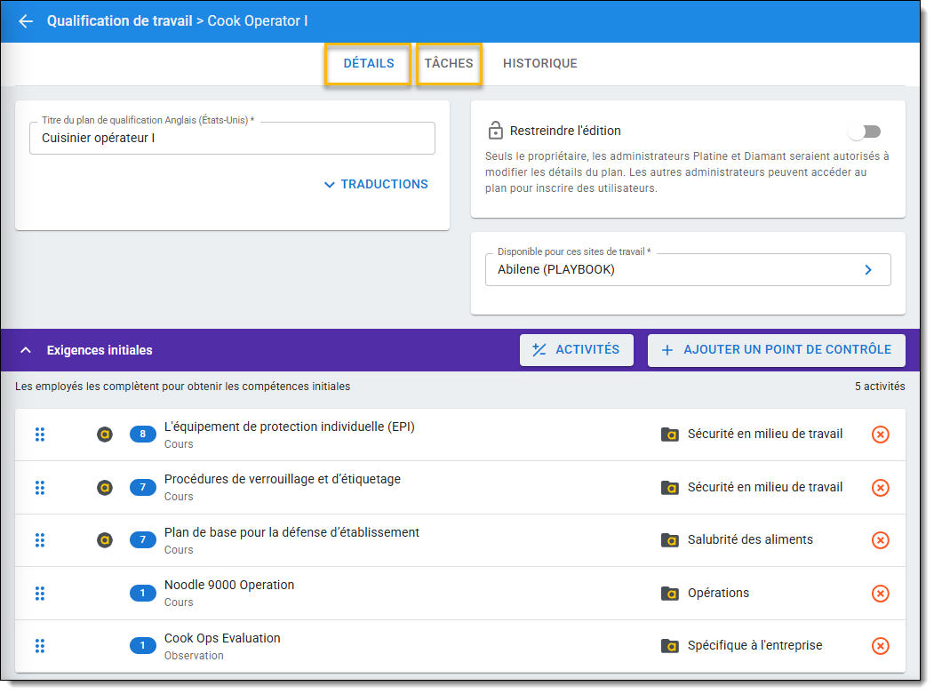Click AJOUTER UN POINT DE CONTRÔLE
This screenshot has width=934, height=694.
[x=776, y=350]
